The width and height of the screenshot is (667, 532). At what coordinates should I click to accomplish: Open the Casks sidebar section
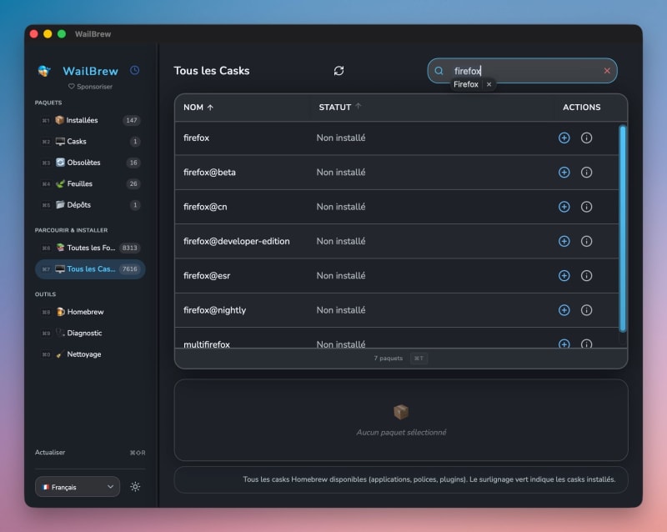tap(90, 141)
